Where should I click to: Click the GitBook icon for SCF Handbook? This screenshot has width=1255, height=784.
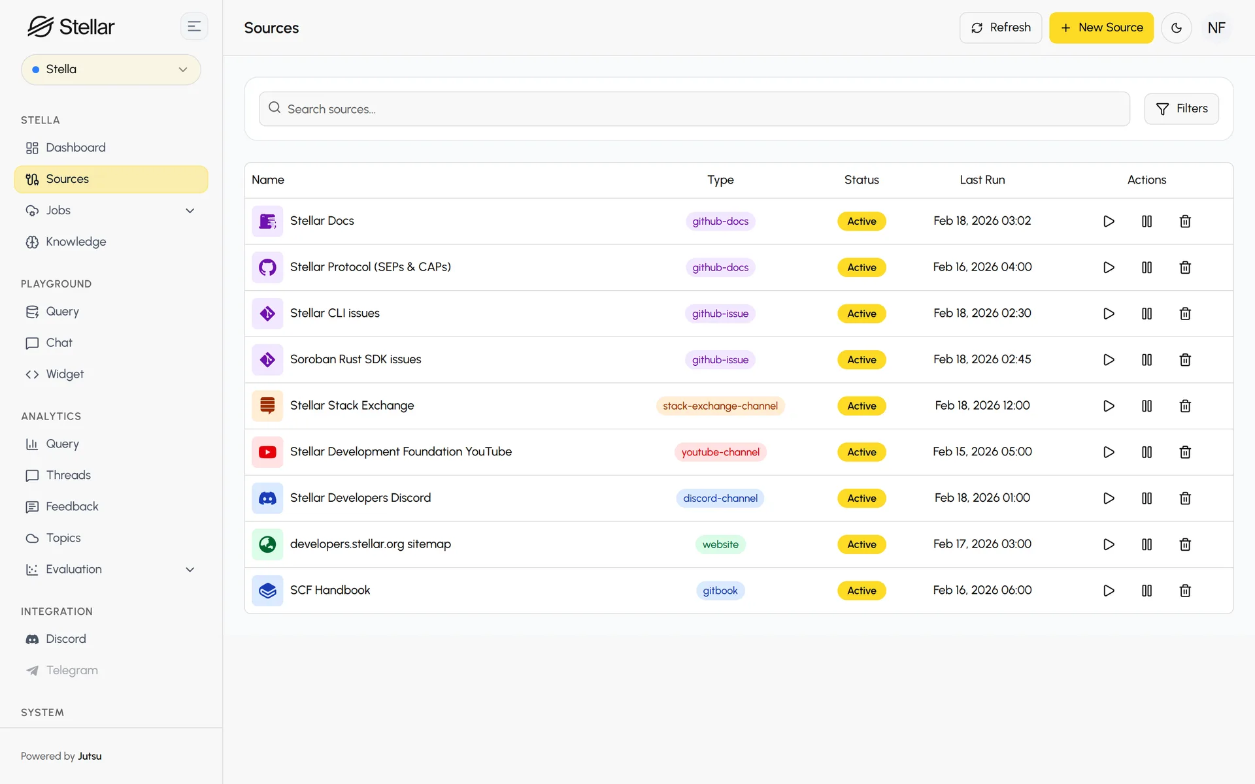pyautogui.click(x=267, y=591)
